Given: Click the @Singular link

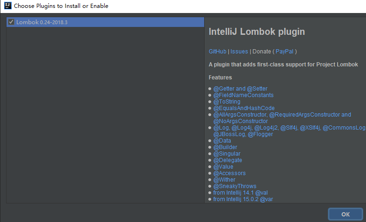Looking at the screenshot, I should click(226, 154).
